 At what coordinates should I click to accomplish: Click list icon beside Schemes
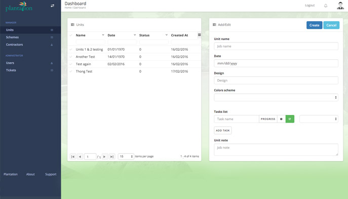click(52, 37)
